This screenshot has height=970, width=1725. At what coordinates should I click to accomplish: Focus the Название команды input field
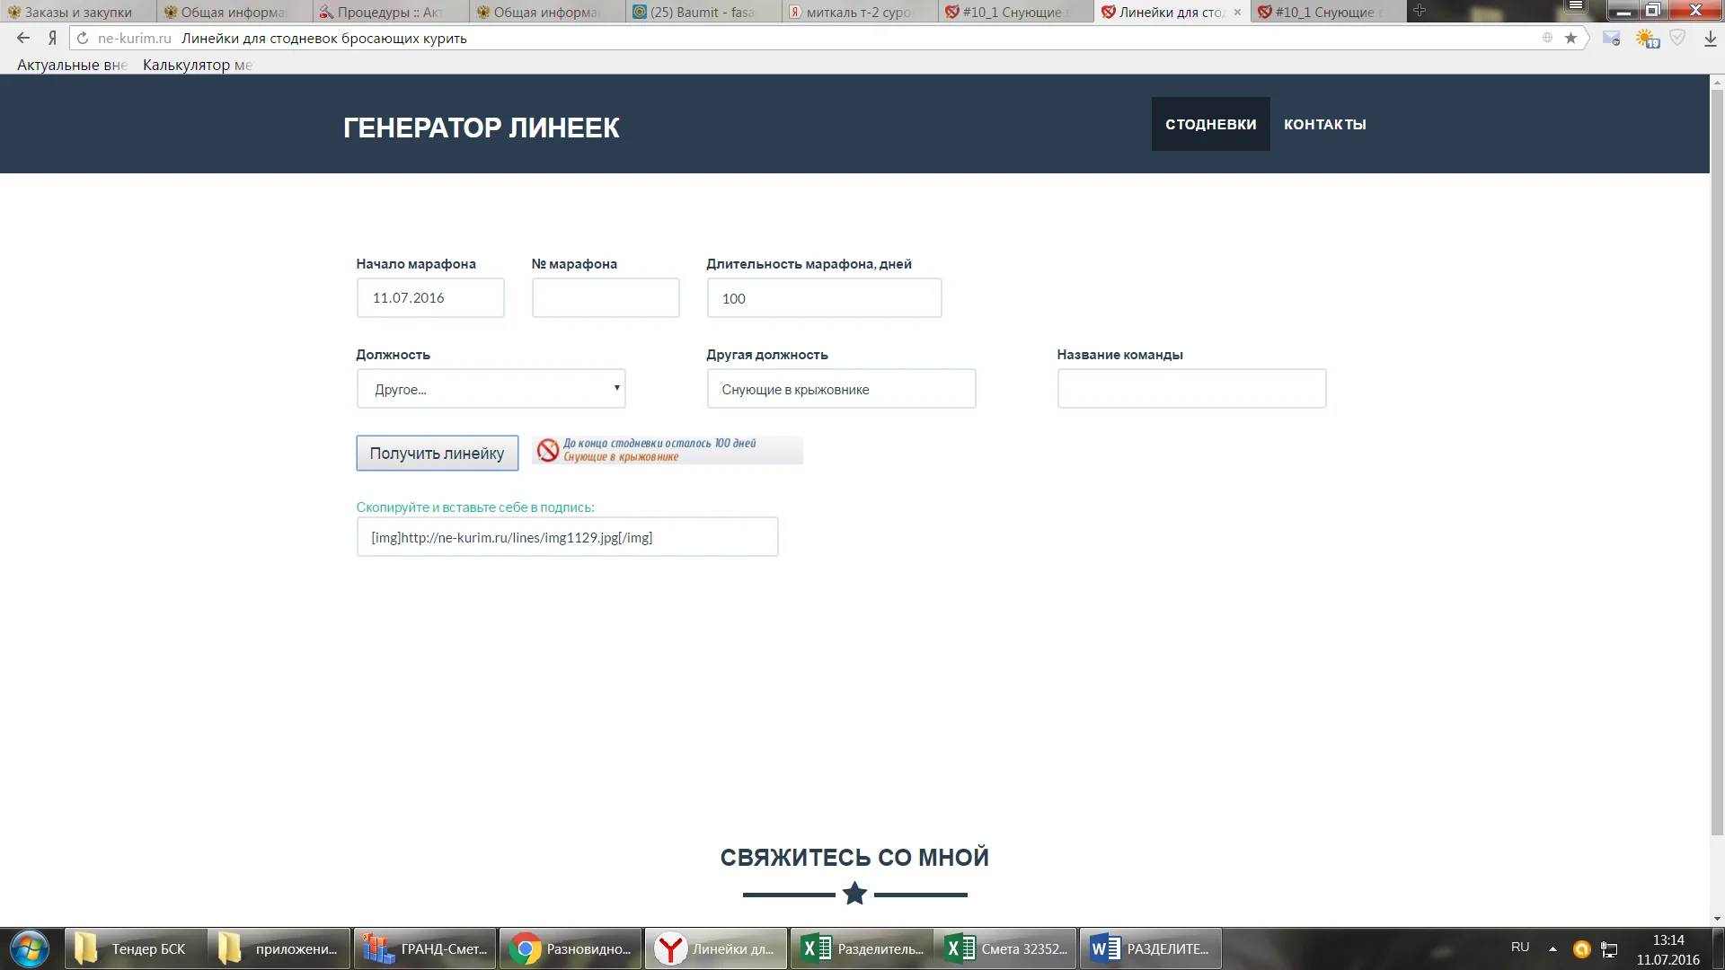point(1191,389)
